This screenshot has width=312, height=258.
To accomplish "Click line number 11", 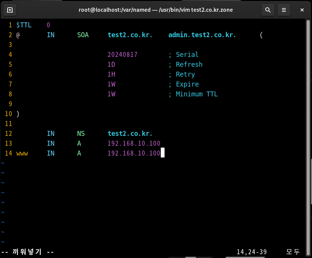I will pos(8,124).
